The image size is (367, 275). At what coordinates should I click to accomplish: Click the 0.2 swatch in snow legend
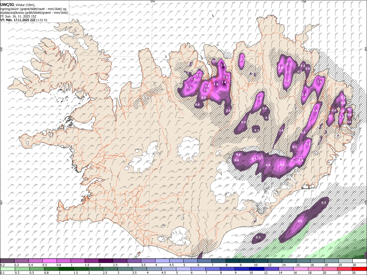coord(7,261)
